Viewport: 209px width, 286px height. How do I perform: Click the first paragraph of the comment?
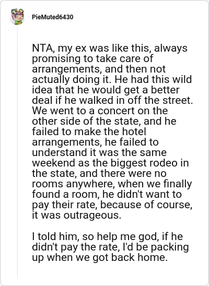point(112,132)
